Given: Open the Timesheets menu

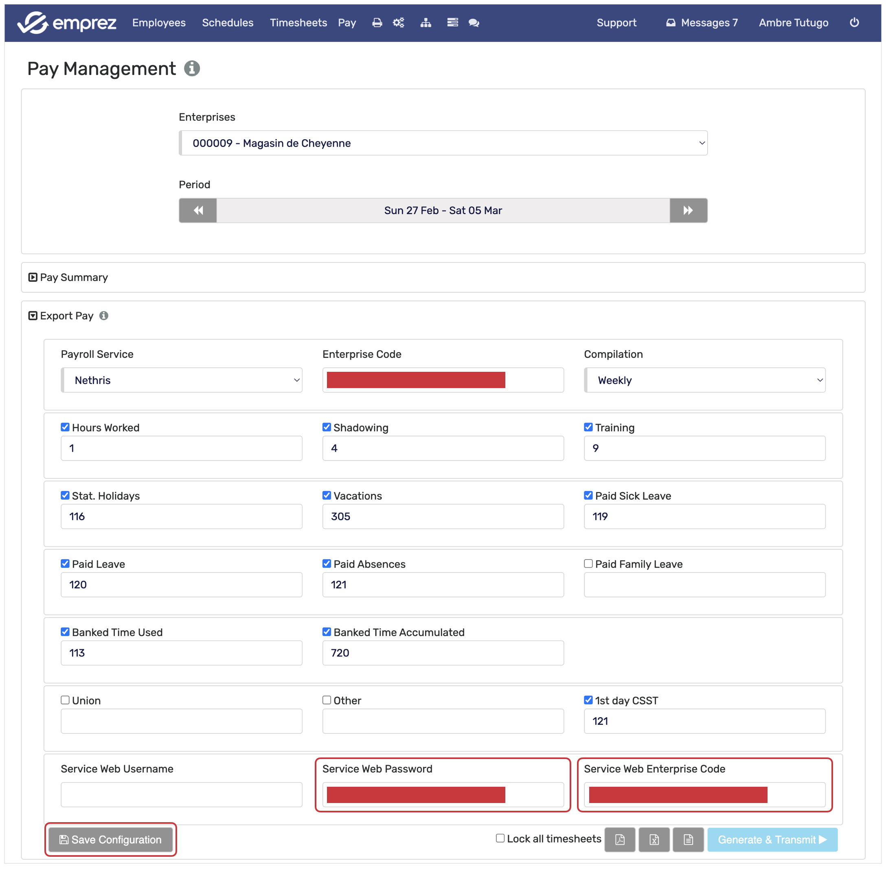Looking at the screenshot, I should point(298,23).
